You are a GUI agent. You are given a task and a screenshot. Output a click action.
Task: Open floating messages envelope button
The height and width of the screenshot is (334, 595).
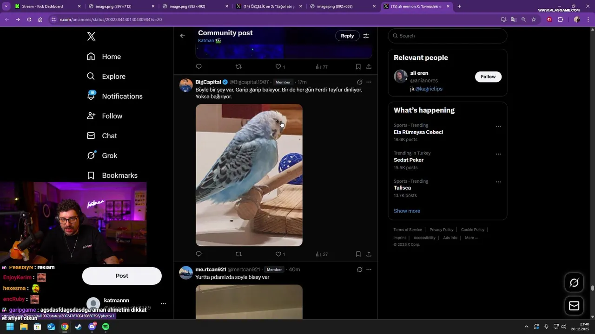pos(574,306)
